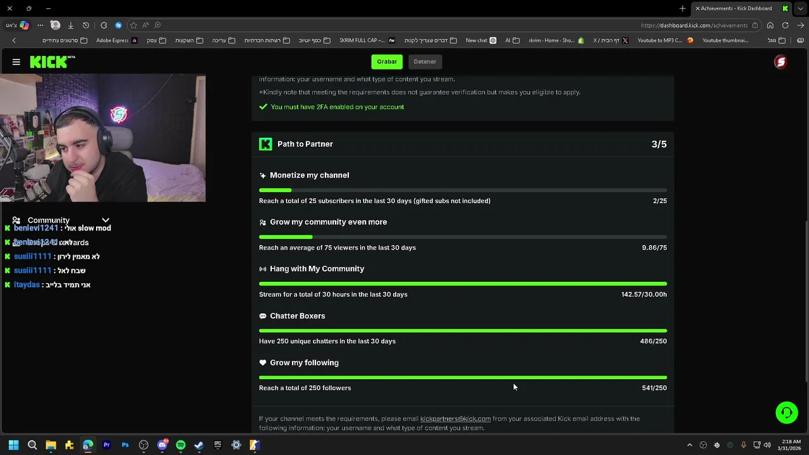Open the Youtube thumbnail bookmark
This screenshot has height=455, width=809.
pos(726,40)
